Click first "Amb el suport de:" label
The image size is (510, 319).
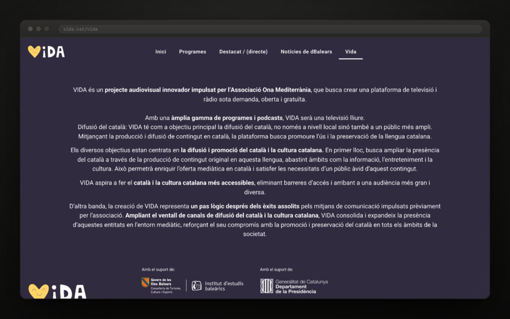tap(158, 270)
